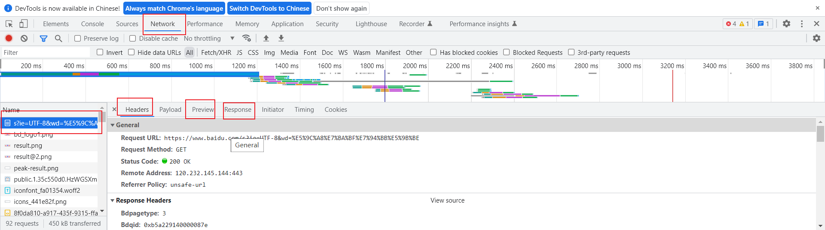The width and height of the screenshot is (825, 230).
Task: Open network search magnifier
Action: point(58,38)
